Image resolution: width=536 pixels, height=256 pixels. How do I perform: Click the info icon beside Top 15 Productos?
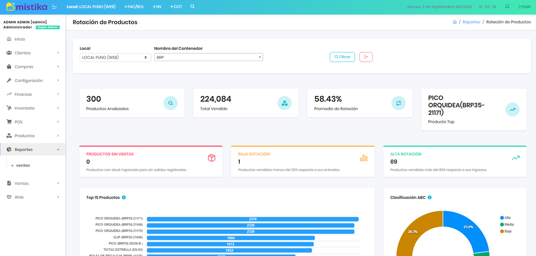pyautogui.click(x=124, y=198)
